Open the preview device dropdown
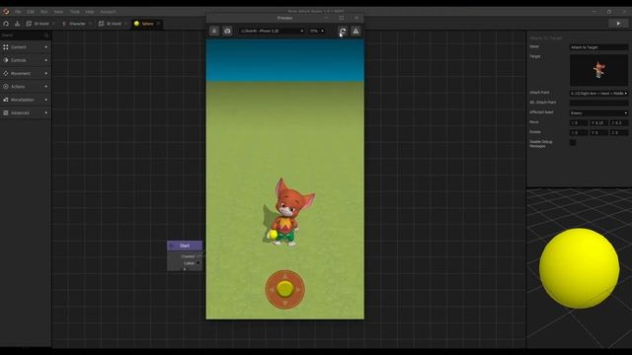Image resolution: width=632 pixels, height=355 pixels. pyautogui.click(x=272, y=31)
